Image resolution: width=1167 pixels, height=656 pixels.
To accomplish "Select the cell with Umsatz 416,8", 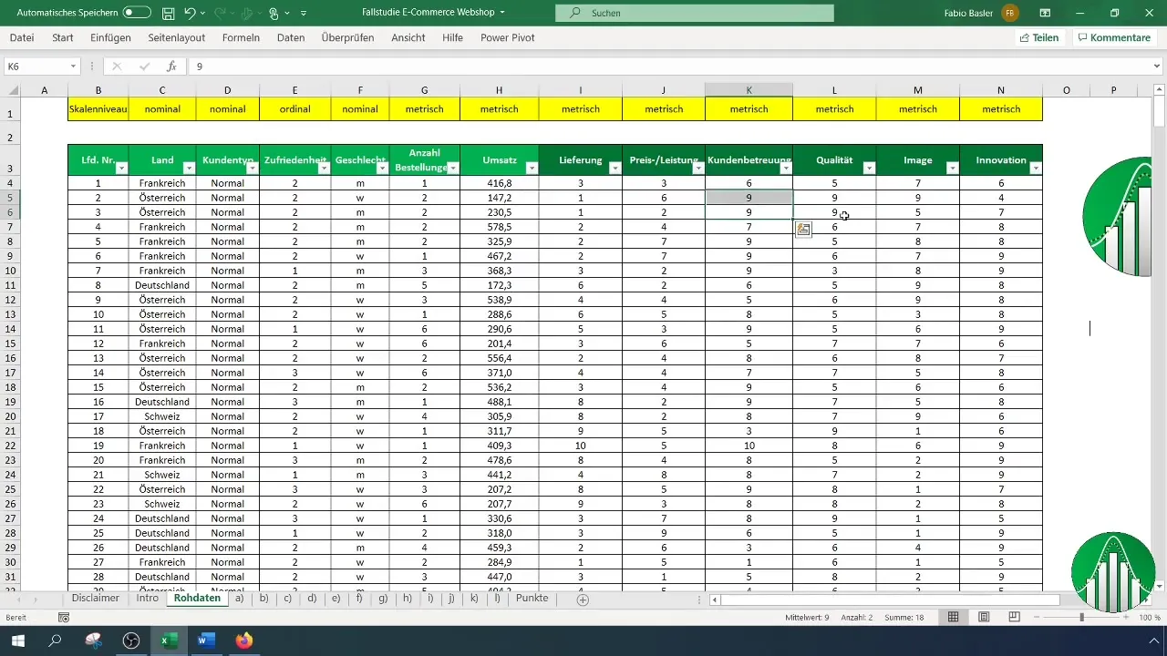I will click(499, 183).
